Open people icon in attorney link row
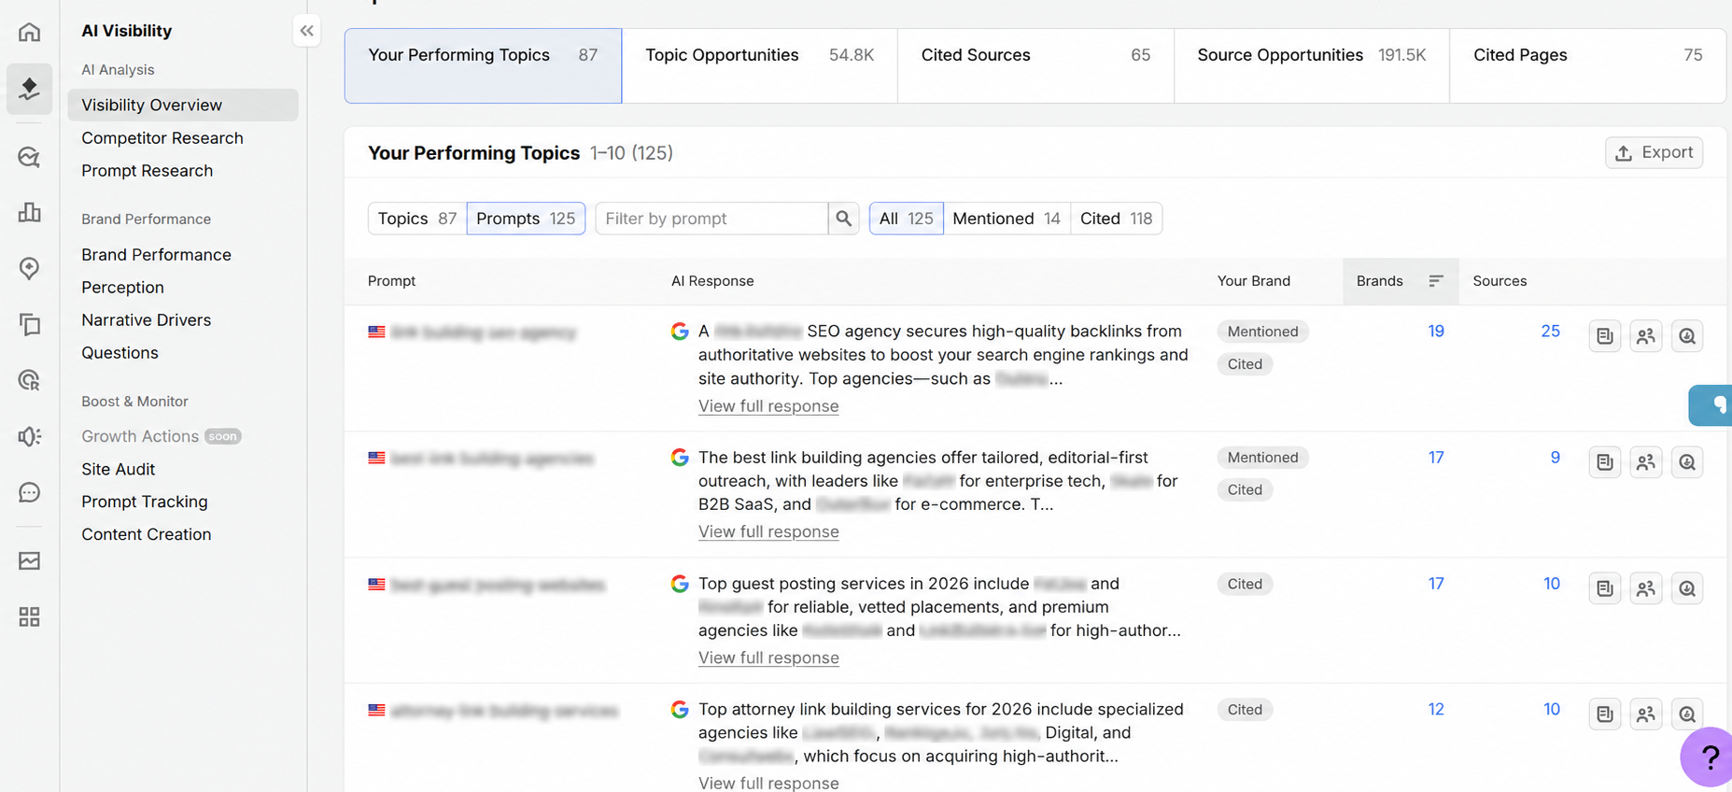The height and width of the screenshot is (792, 1732). point(1645,714)
